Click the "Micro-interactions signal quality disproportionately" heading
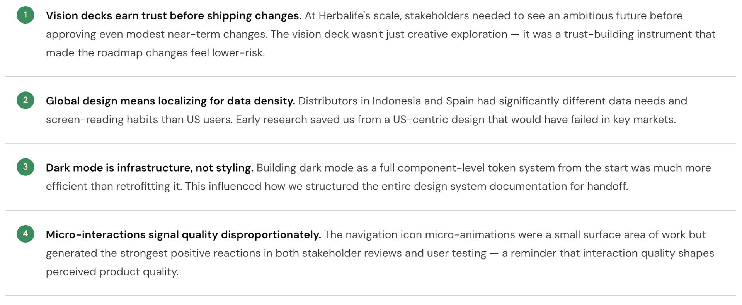Viewport: 742px width, 305px height. click(183, 234)
